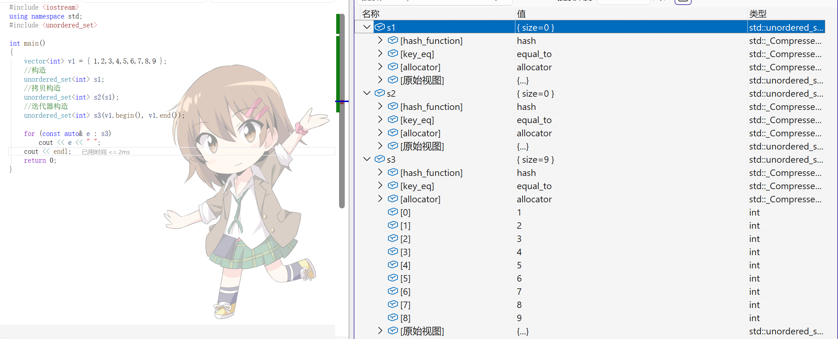Expand [key_eq] under s2
The image size is (838, 339).
380,120
